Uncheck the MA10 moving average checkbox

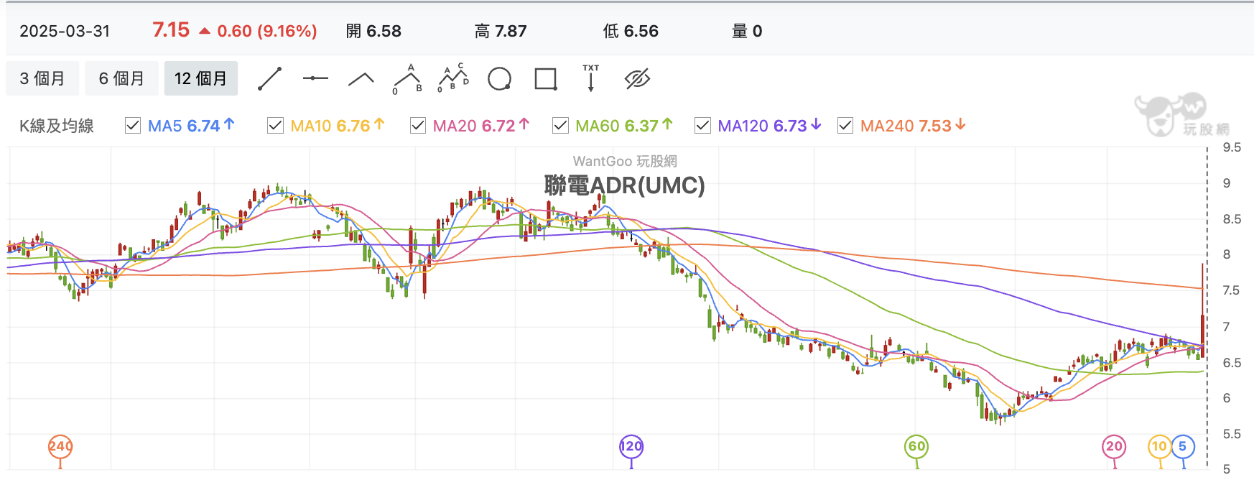275,126
